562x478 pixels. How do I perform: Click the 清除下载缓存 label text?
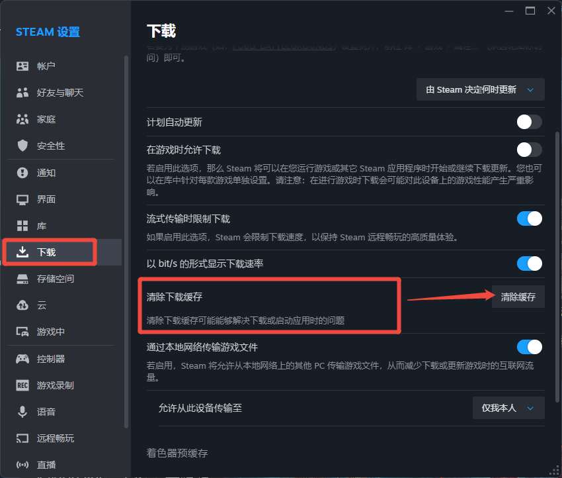(174, 297)
